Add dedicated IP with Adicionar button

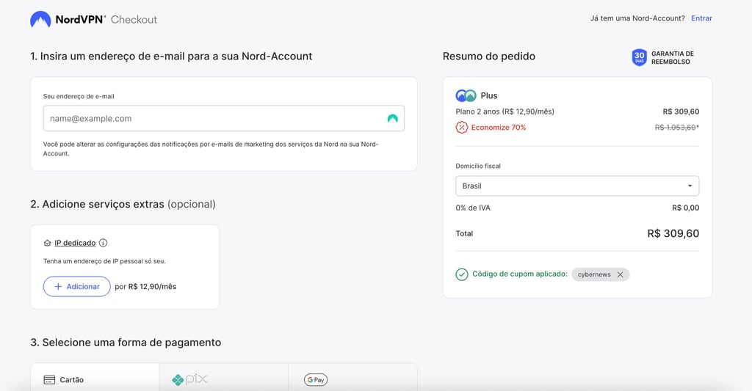[x=76, y=287]
